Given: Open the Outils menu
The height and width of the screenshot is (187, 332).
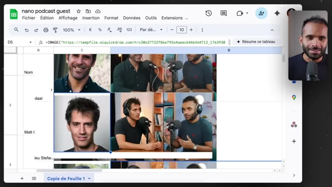Looking at the screenshot, I should click(x=151, y=18).
